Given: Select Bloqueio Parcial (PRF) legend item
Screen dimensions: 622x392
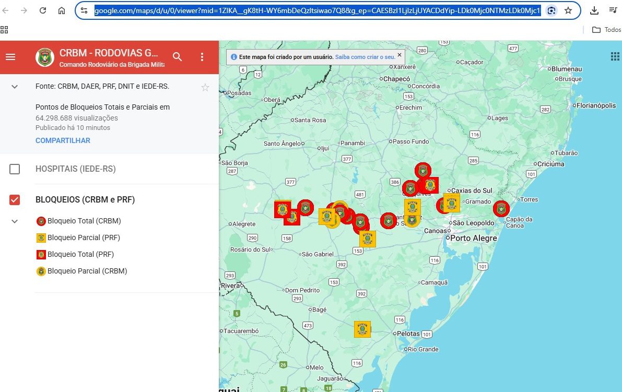Looking at the screenshot, I should click(84, 238).
